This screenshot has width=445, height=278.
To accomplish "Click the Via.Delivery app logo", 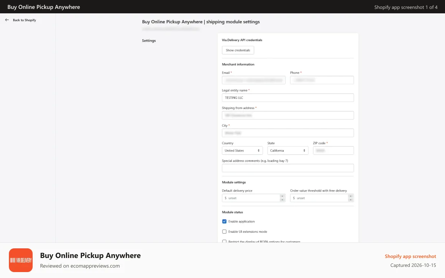I will [x=21, y=260].
